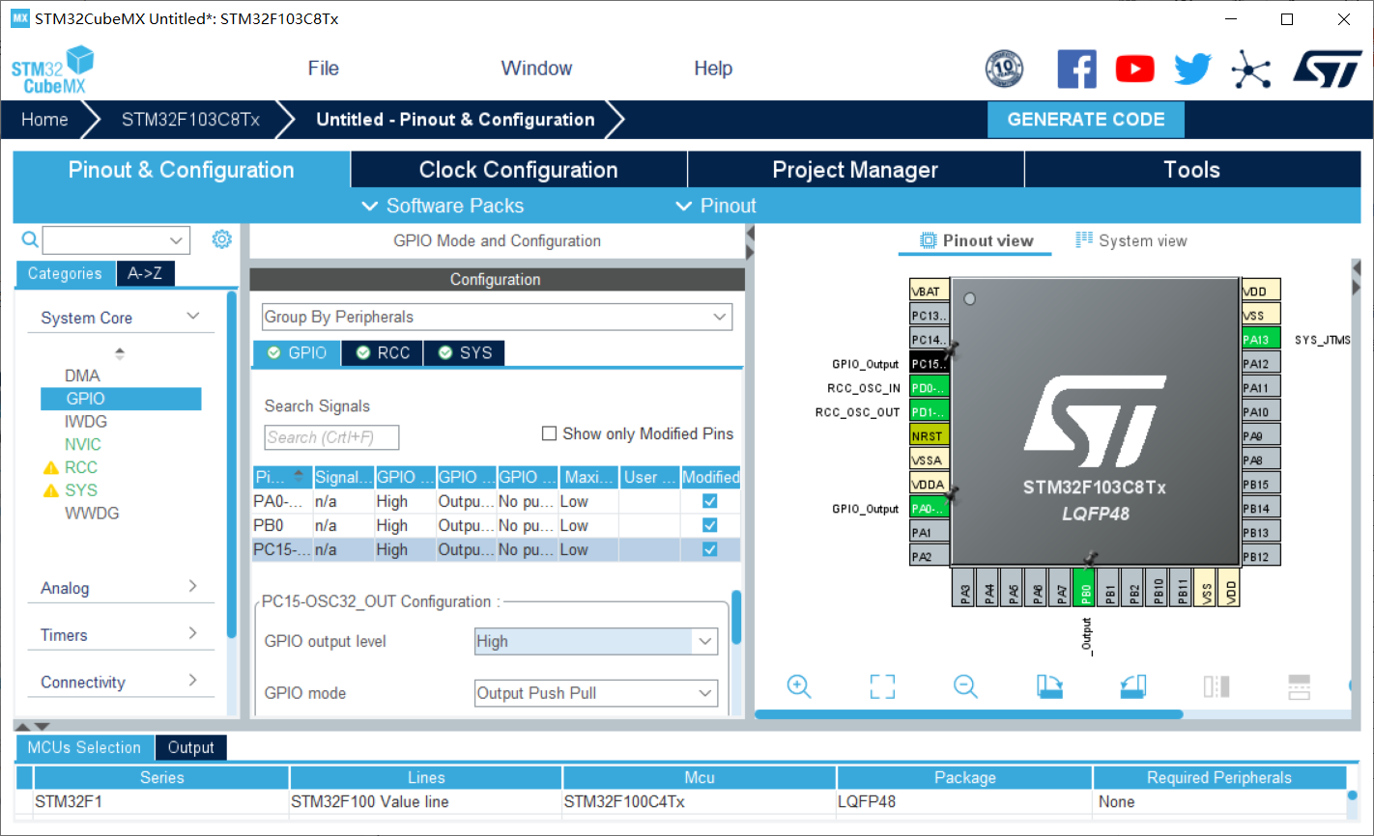Switch to System view
Image resolution: width=1374 pixels, height=836 pixels.
(1131, 240)
